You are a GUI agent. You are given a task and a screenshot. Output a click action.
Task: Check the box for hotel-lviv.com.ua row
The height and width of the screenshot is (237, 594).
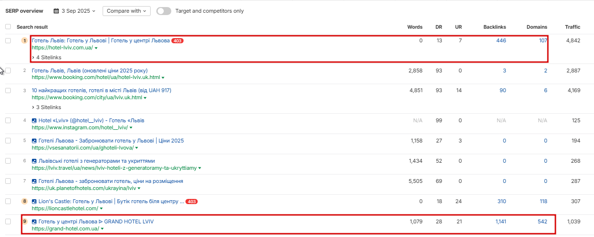[x=8, y=41]
